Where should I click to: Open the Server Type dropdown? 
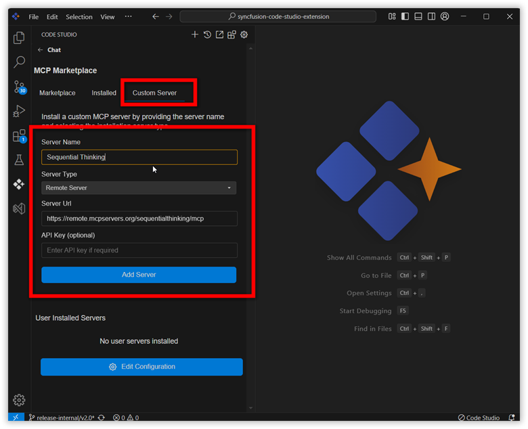pyautogui.click(x=139, y=187)
